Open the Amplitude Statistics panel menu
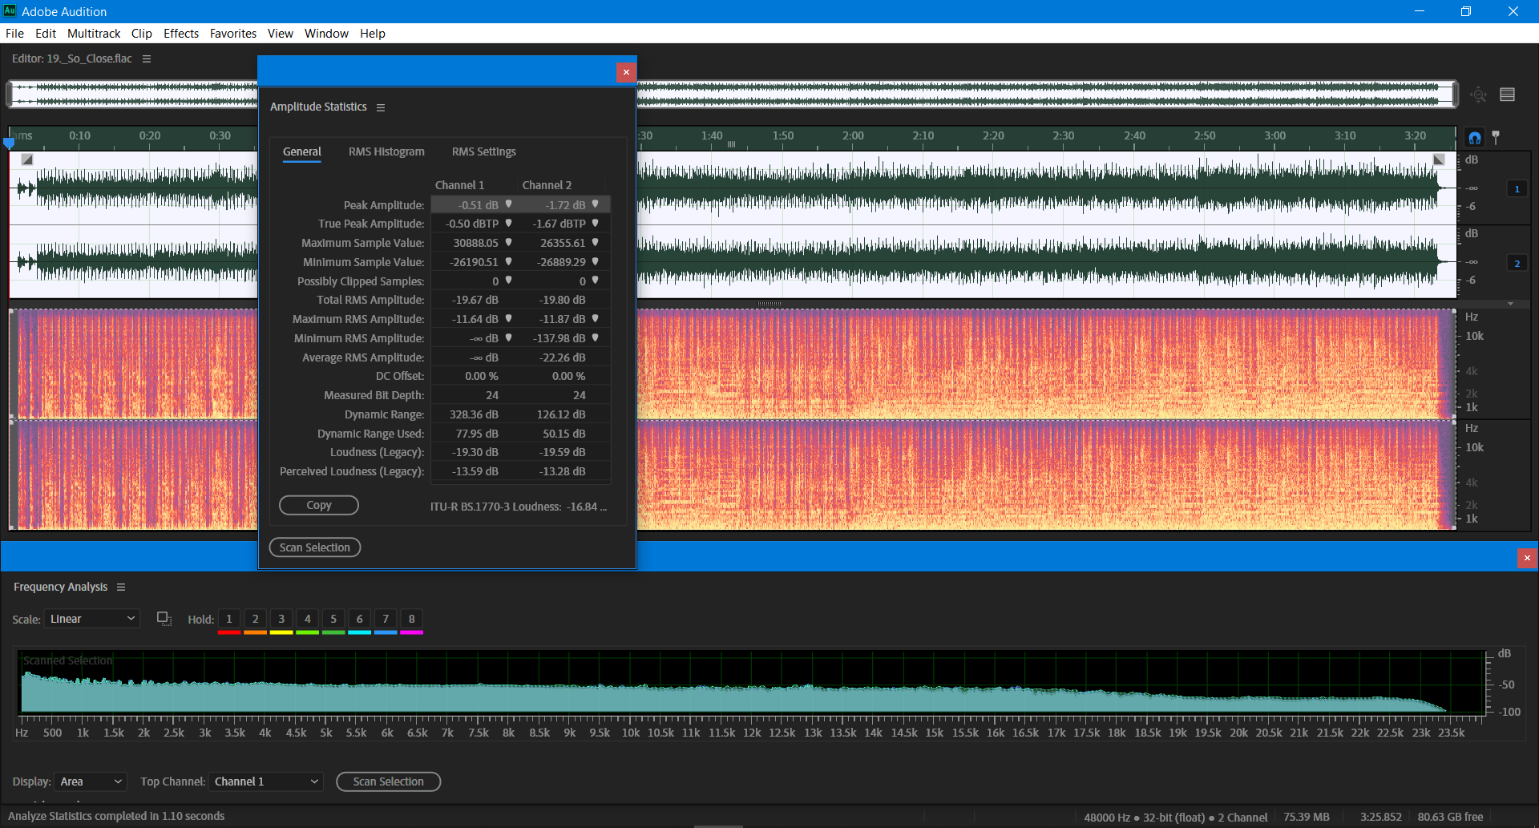This screenshot has height=828, width=1539. tap(382, 107)
